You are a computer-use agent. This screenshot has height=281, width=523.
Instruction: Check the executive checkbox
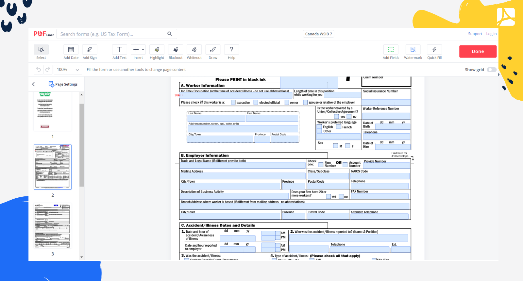233,102
